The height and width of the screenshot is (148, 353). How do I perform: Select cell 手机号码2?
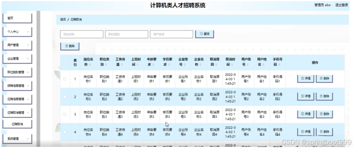tap(278, 97)
